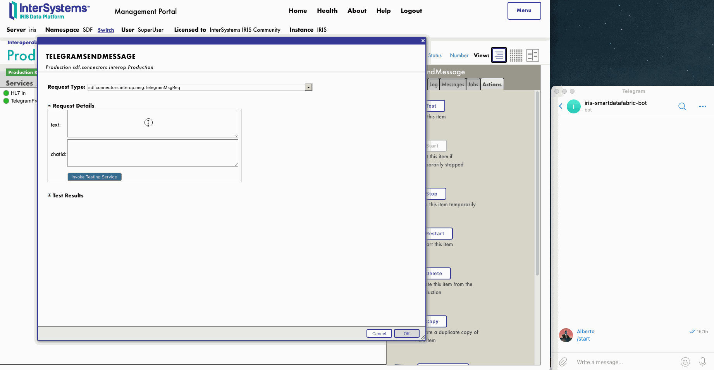Collapse the Request Details section

[x=49, y=105]
